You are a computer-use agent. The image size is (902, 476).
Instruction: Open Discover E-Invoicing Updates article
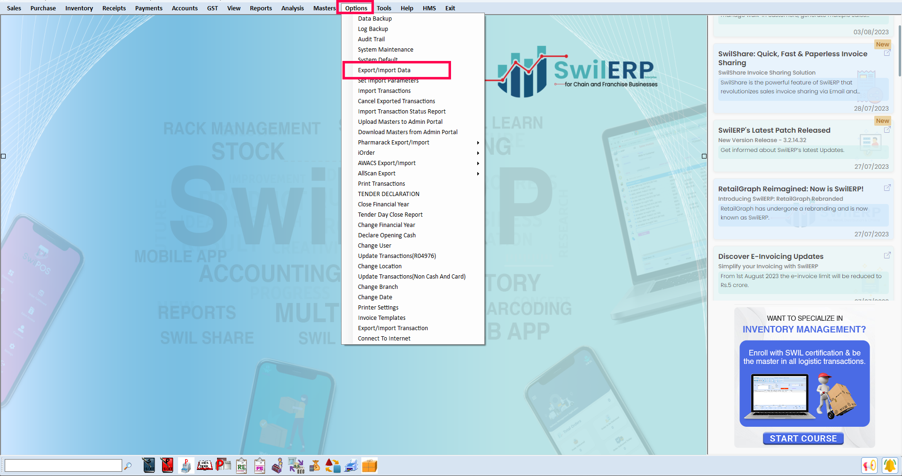pyautogui.click(x=770, y=257)
